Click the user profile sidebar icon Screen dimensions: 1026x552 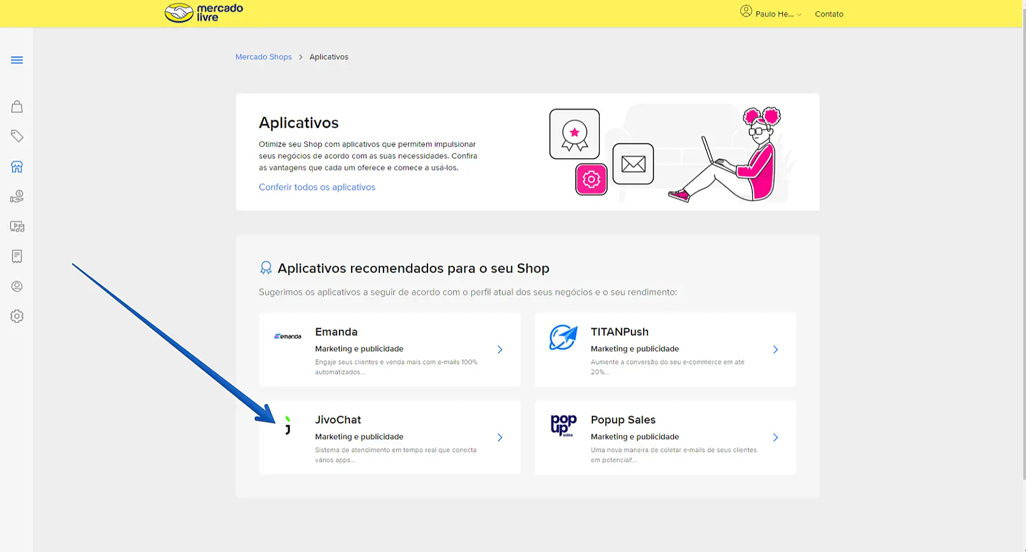(x=17, y=286)
